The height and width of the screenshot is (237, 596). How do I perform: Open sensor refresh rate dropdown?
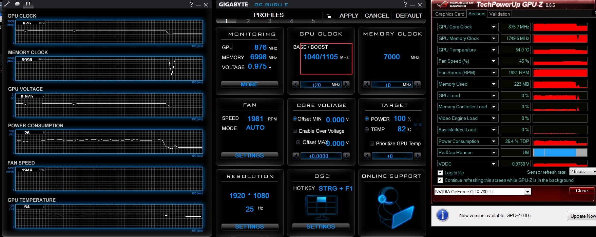pyautogui.click(x=582, y=172)
